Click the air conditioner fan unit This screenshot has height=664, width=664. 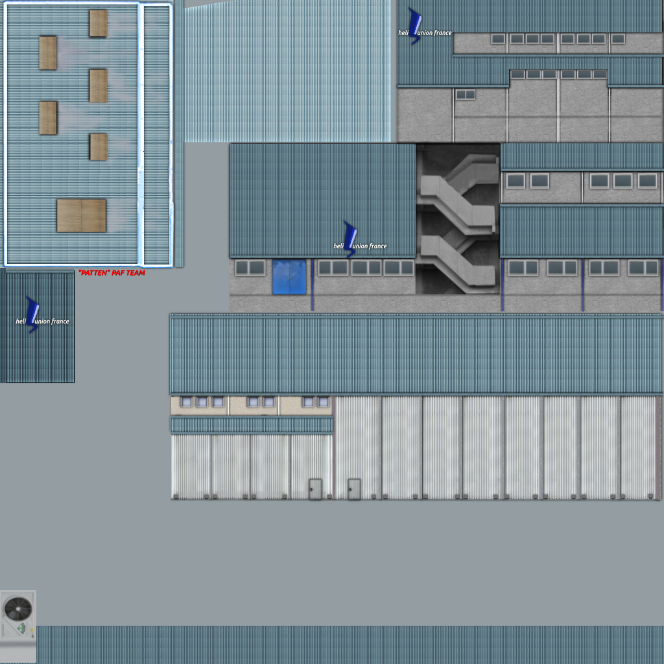(x=18, y=613)
